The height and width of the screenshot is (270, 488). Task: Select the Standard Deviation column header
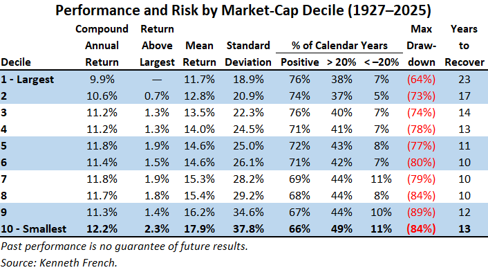point(248,53)
